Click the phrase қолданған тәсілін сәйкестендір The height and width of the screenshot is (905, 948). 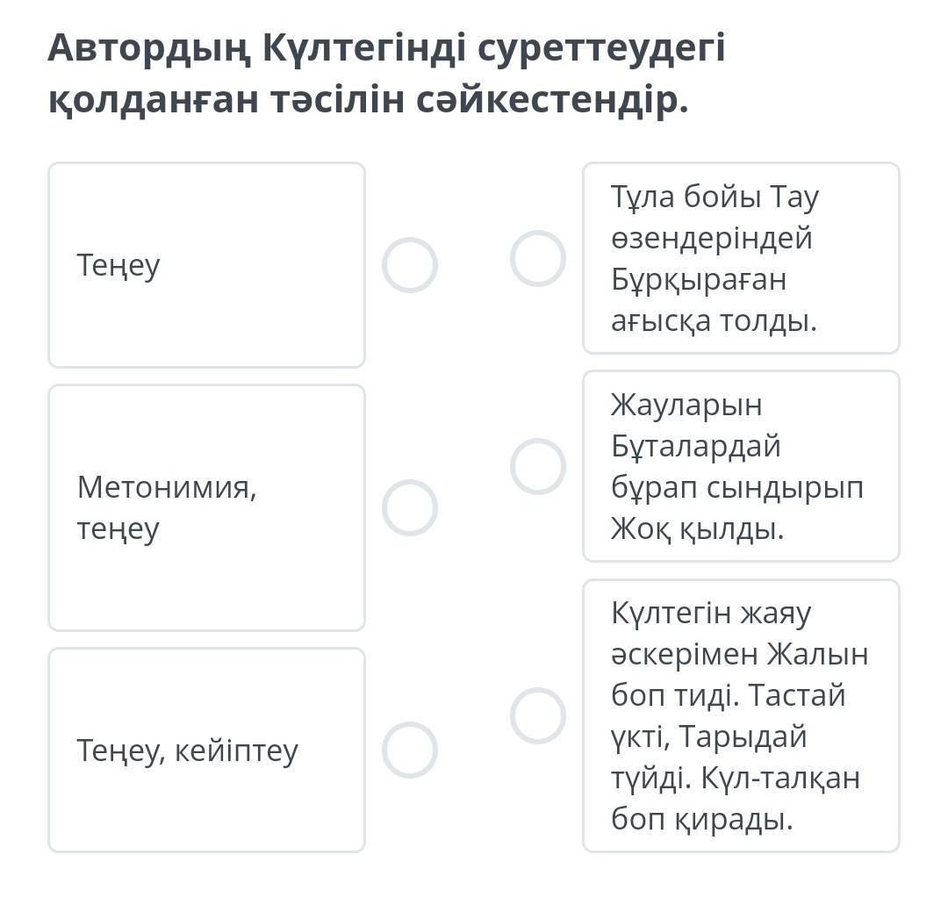[x=369, y=99]
